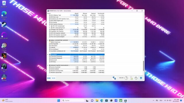Click the log file document icon

131,78
